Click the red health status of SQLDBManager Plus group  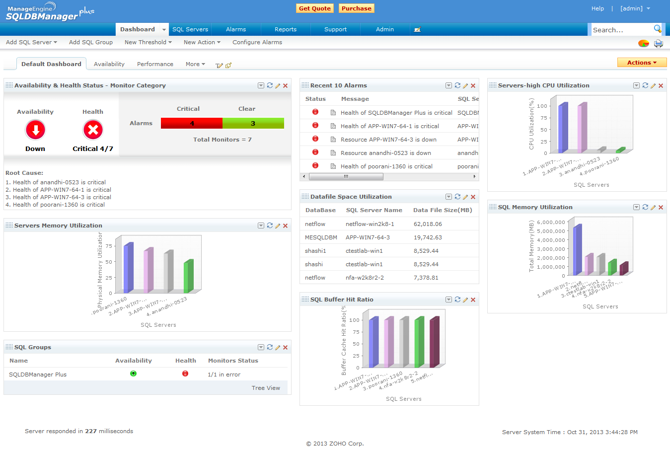(x=185, y=374)
